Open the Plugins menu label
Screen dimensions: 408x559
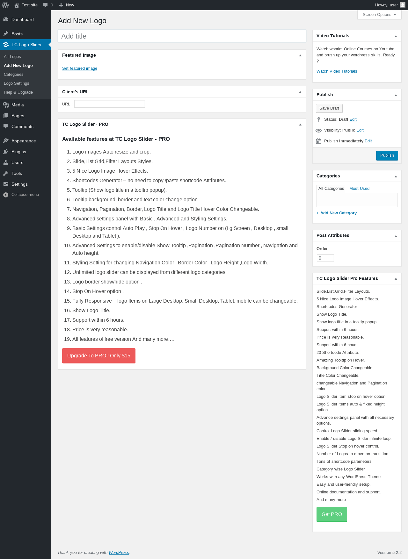pyautogui.click(x=19, y=152)
